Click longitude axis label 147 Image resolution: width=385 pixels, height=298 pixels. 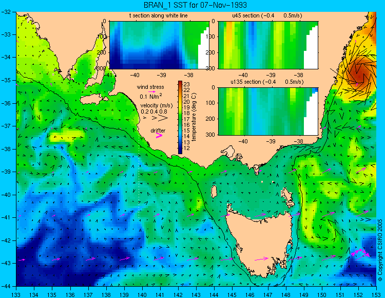pos(268,294)
